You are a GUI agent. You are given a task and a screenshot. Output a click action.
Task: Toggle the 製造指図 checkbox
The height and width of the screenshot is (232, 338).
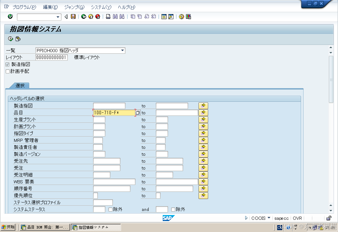pos(8,64)
